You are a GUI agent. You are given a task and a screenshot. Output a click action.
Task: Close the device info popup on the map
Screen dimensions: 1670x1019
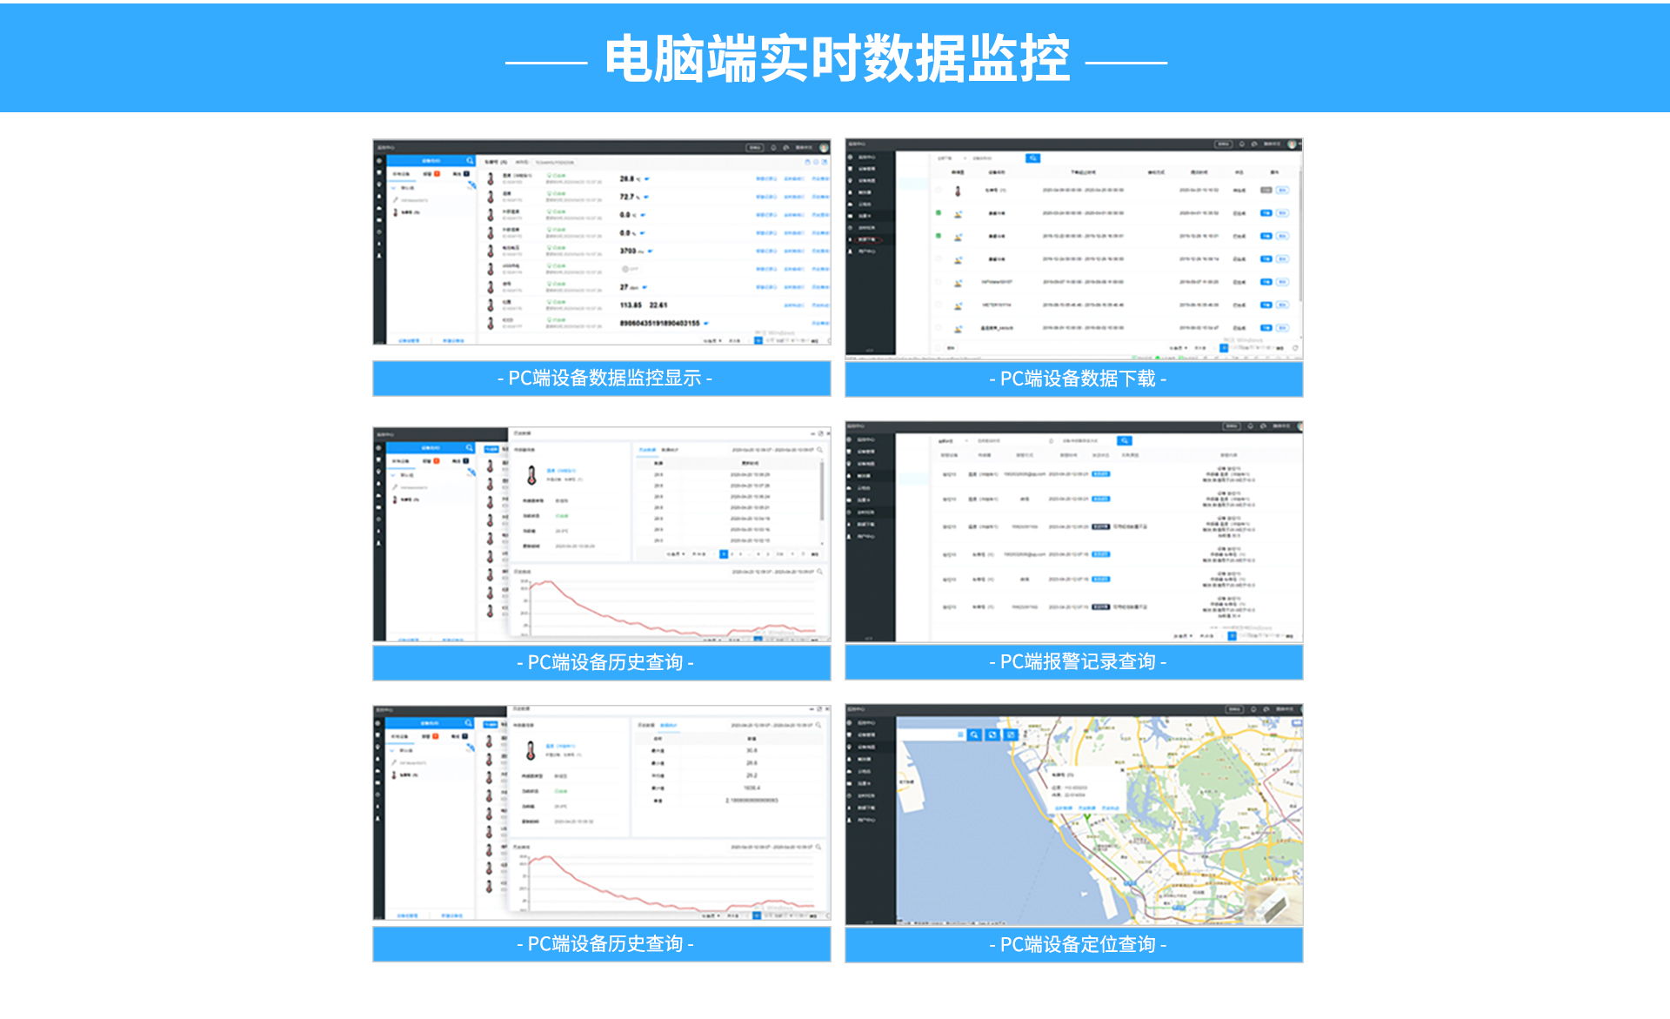coord(1123,770)
